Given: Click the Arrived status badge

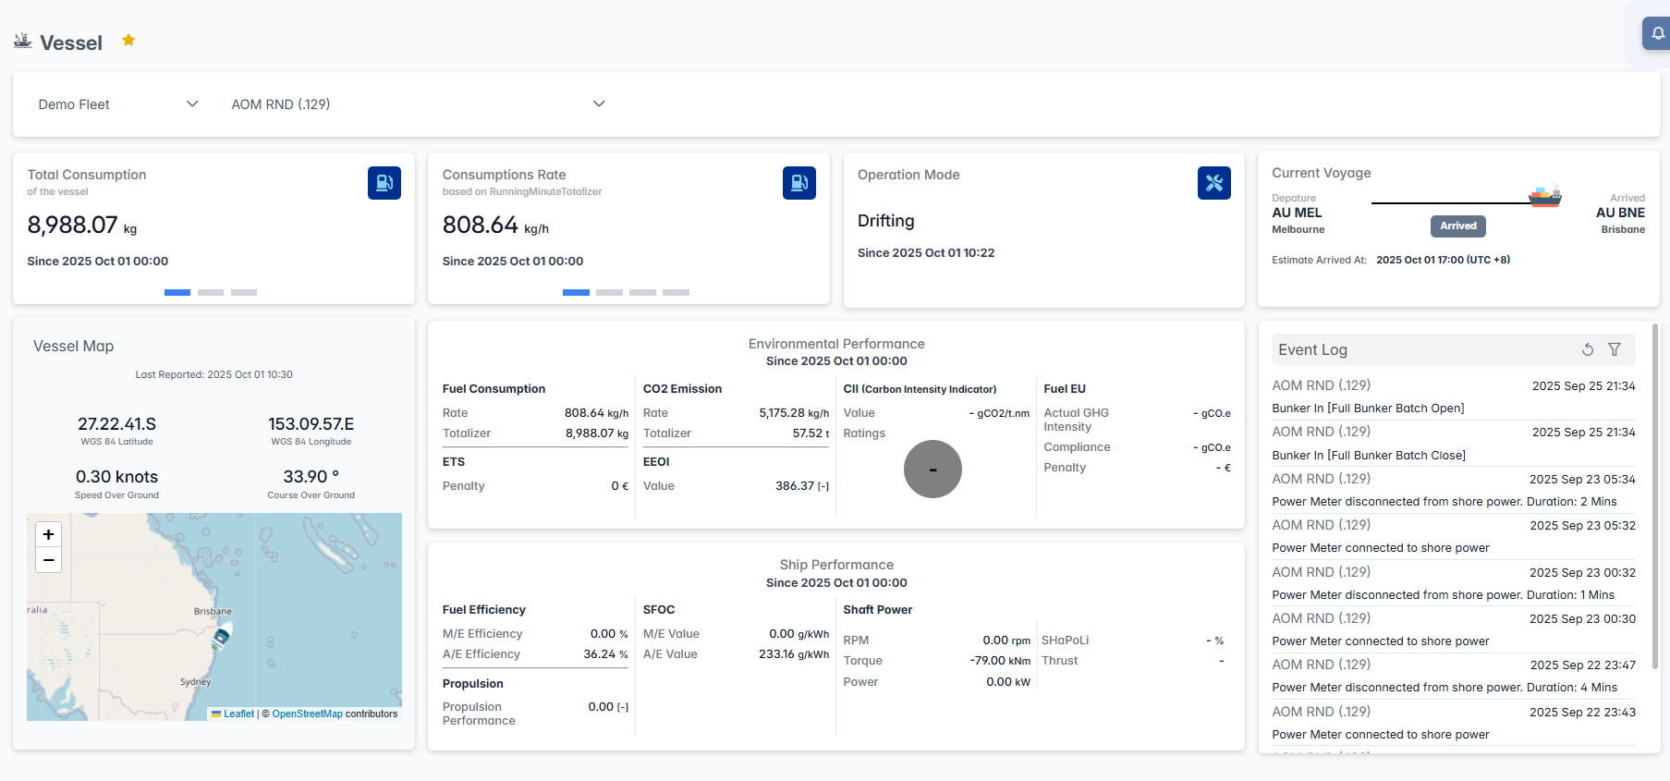Looking at the screenshot, I should pyautogui.click(x=1457, y=226).
